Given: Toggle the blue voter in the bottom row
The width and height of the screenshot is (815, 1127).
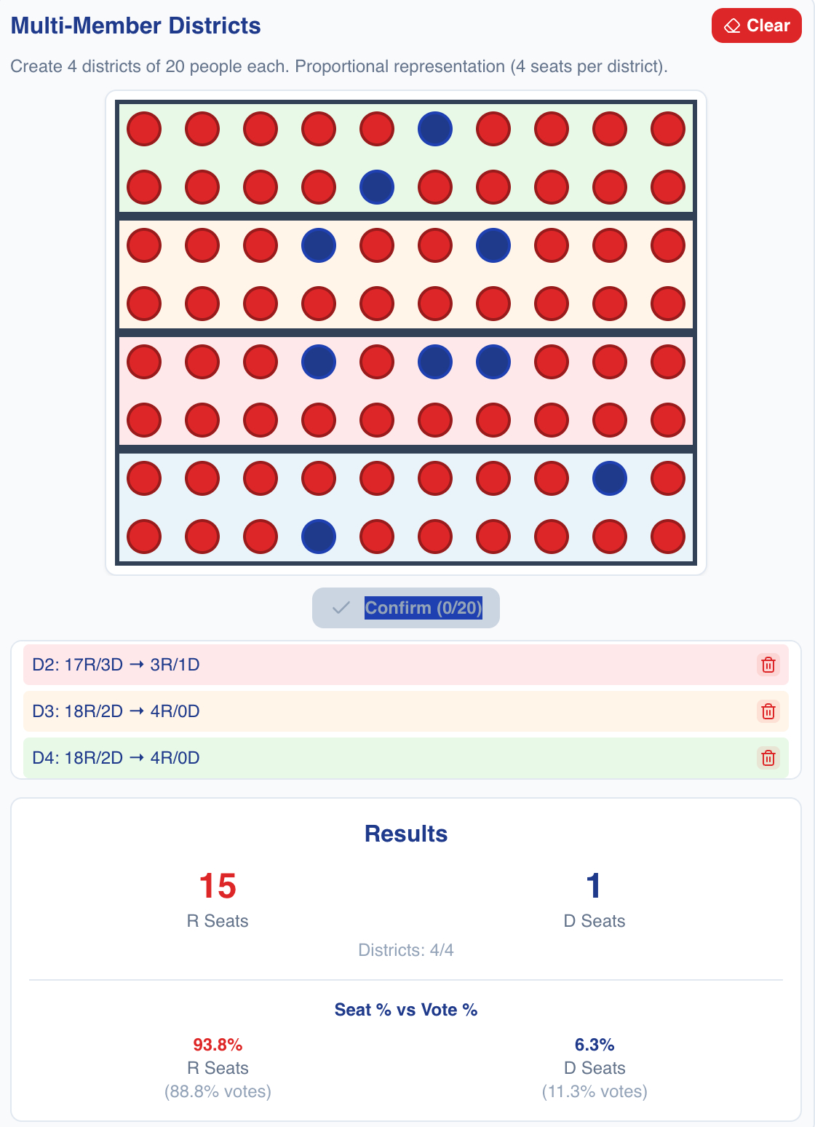Looking at the screenshot, I should click(319, 537).
